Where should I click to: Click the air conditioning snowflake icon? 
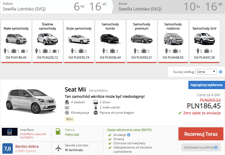(67, 113)
